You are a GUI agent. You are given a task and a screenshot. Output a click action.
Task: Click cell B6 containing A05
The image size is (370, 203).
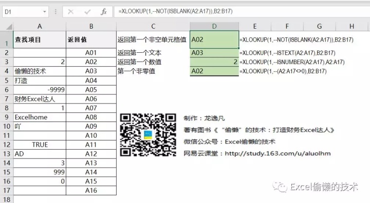point(91,90)
